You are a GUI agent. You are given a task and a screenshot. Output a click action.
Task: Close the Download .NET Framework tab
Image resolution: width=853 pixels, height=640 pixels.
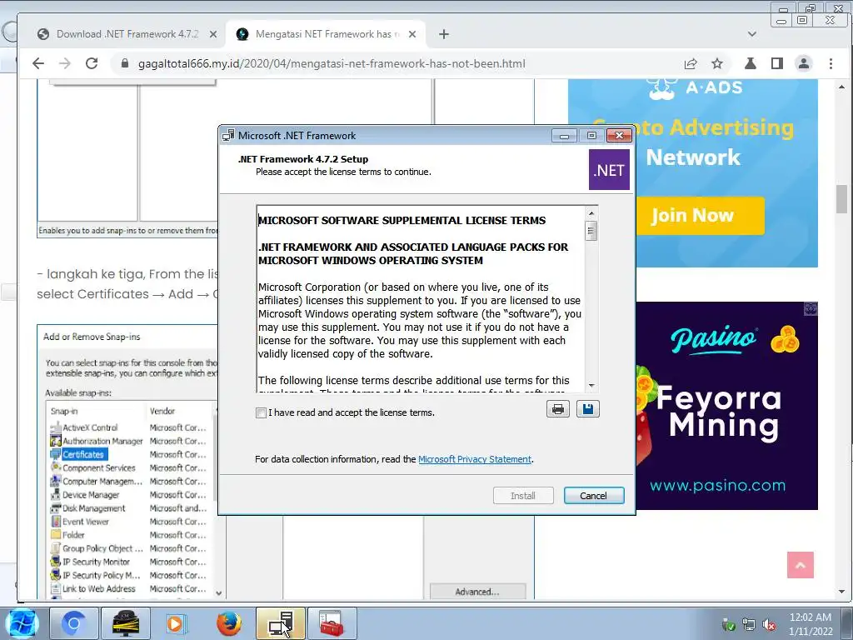point(213,34)
